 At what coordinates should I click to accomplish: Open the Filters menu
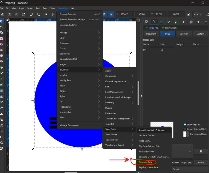pos(52,8)
